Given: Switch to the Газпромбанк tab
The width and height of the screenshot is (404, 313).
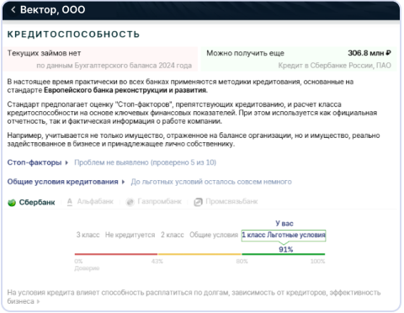Looking at the screenshot, I should [159, 202].
